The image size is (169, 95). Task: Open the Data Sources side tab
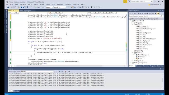point(6,29)
